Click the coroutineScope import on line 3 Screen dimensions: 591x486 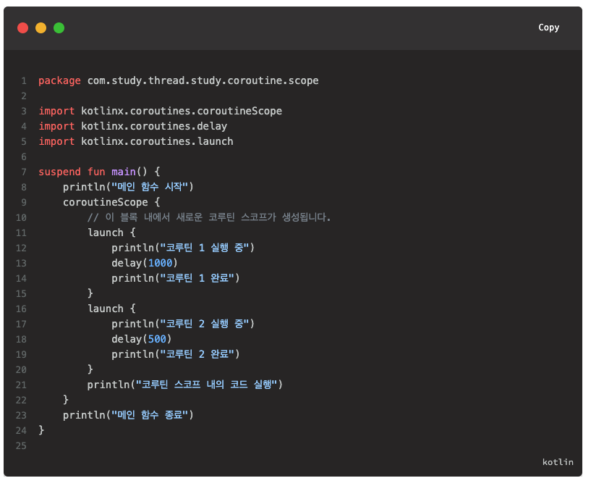[x=160, y=111]
